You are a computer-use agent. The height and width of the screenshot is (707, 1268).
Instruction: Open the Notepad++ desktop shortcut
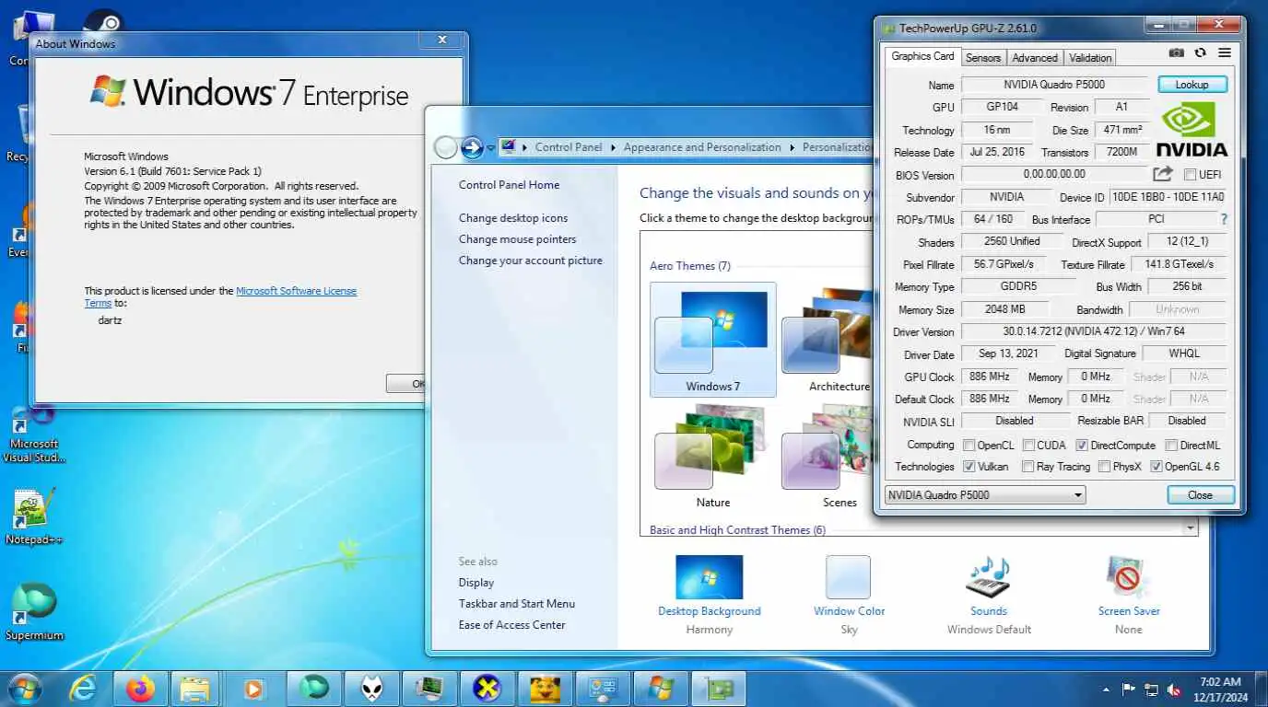(34, 516)
